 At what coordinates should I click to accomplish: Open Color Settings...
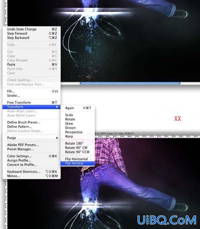(x=31, y=156)
